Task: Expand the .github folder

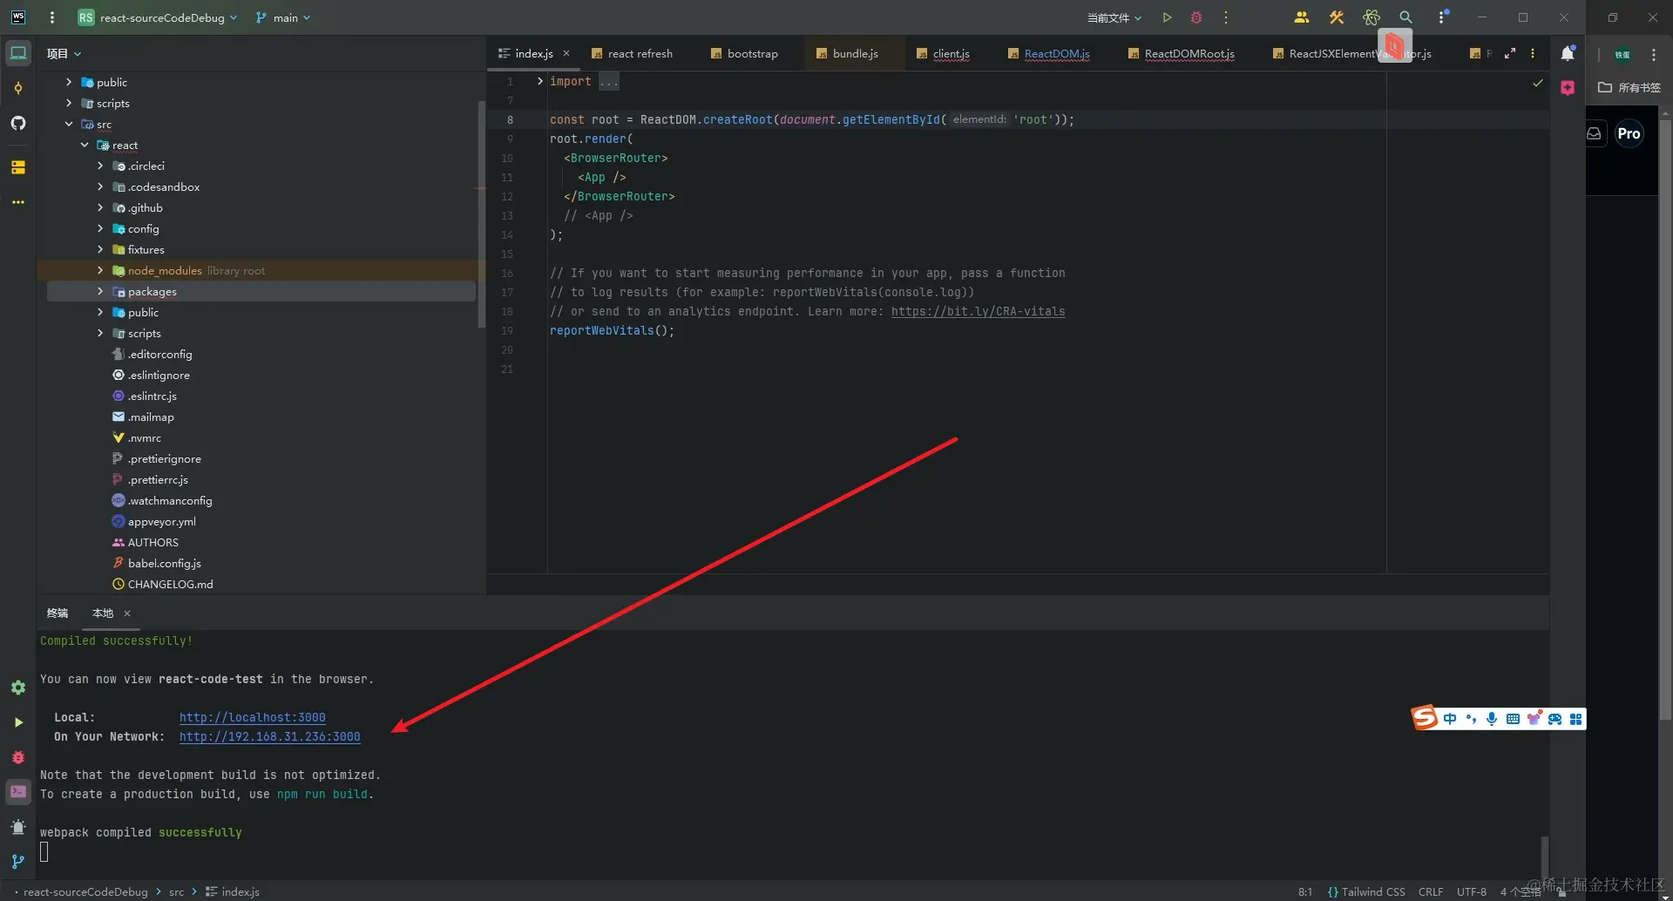Action: 100,207
